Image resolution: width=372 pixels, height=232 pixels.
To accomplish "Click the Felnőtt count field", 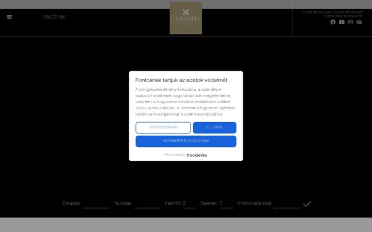I will coord(189,204).
